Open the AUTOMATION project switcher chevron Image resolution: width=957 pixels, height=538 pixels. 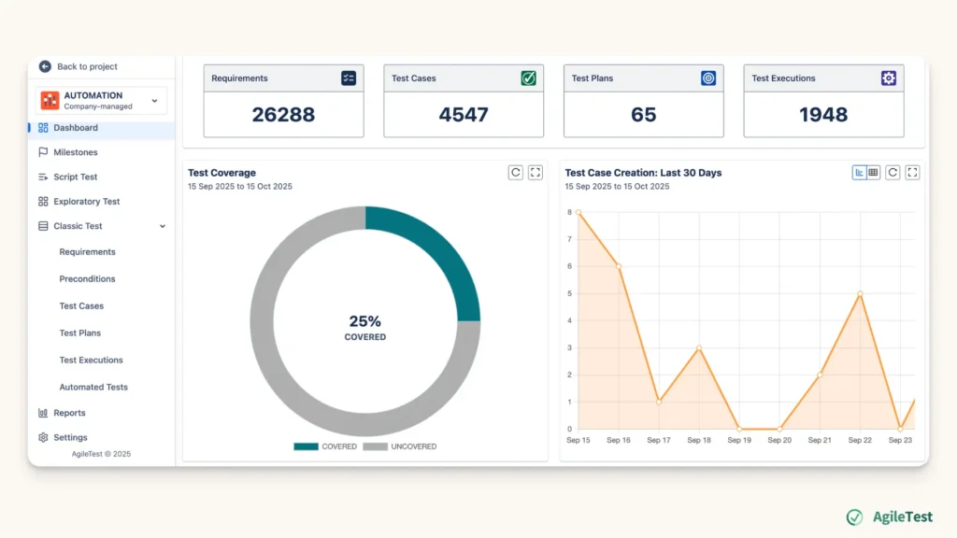point(154,101)
